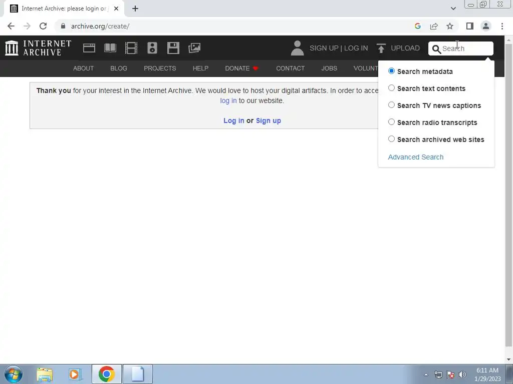Open the Web (Wayback Machine) icon

(x=89, y=48)
